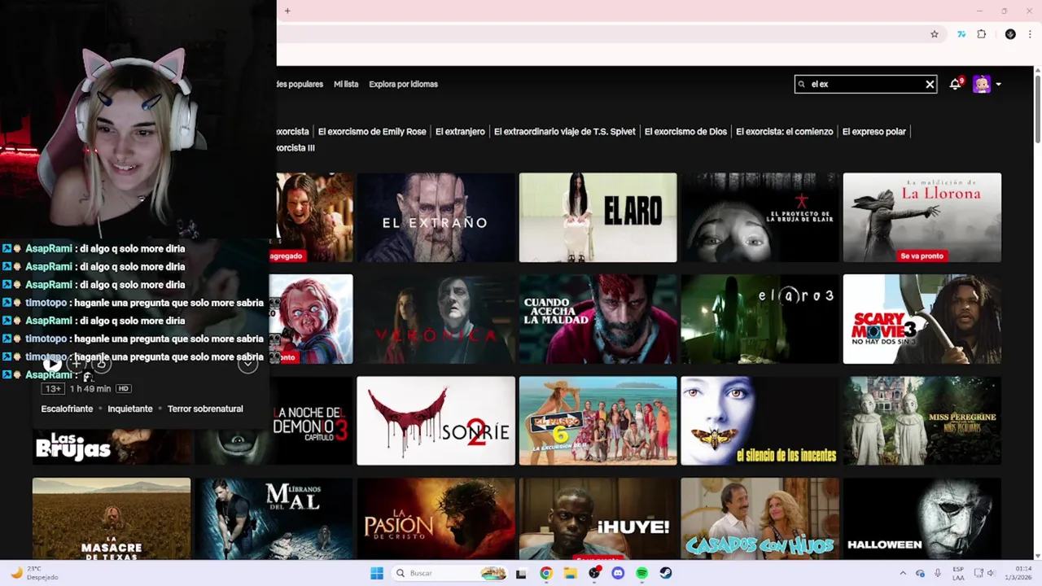This screenshot has width=1042, height=586.
Task: Click the microphone tray icon
Action: coord(938,573)
